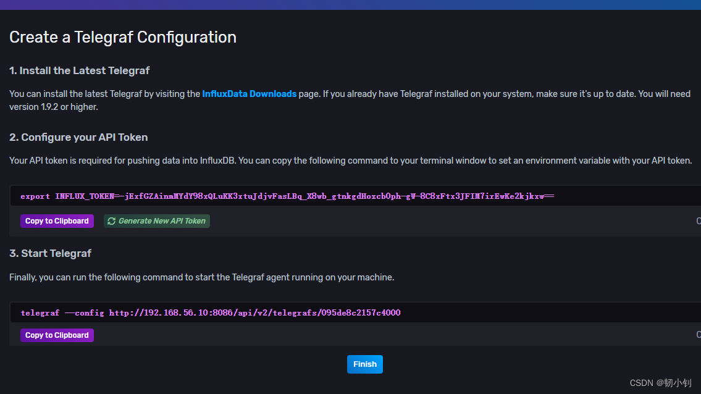Click the Finally, you can run paragraph
This screenshot has width=701, height=394.
coord(201,277)
